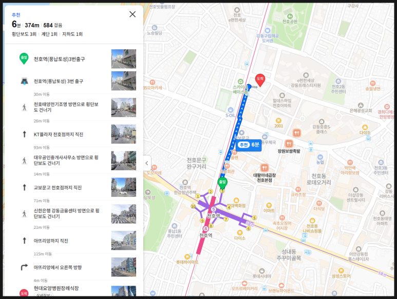Click the 강동구립해공도서관 library marker

(268, 31)
